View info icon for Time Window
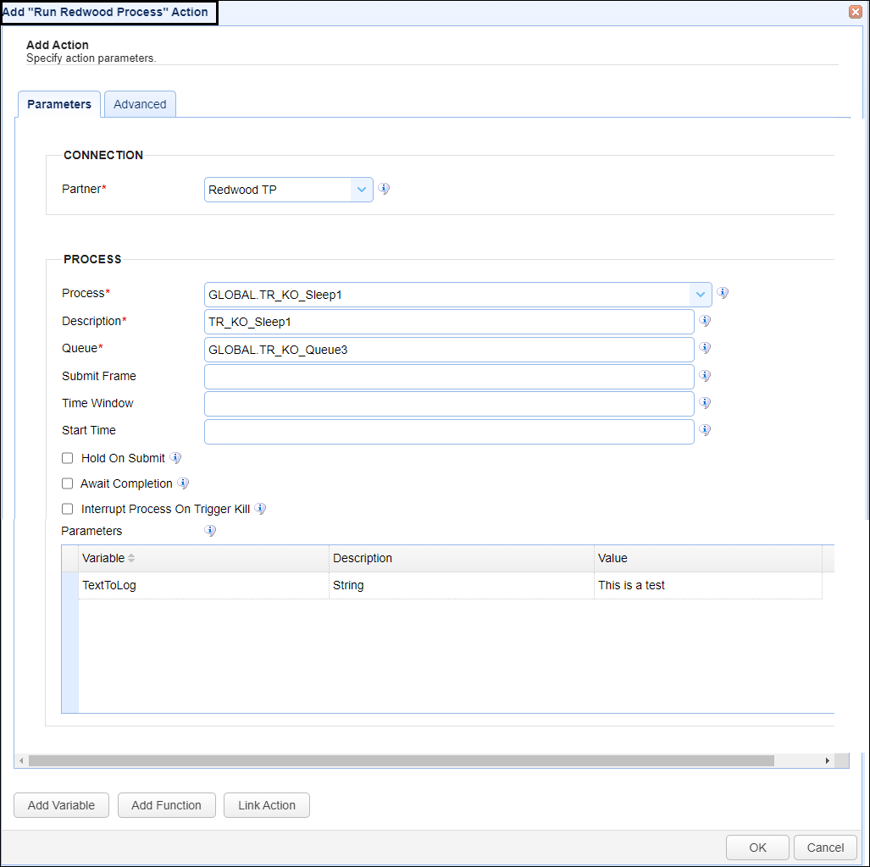Image resolution: width=870 pixels, height=867 pixels. [x=705, y=403]
